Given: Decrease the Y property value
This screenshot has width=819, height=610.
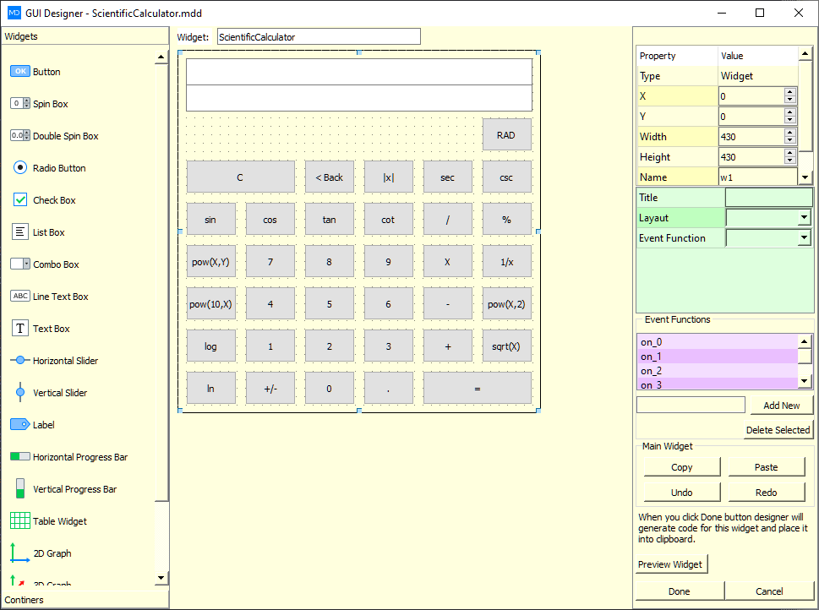Looking at the screenshot, I should click(x=789, y=120).
